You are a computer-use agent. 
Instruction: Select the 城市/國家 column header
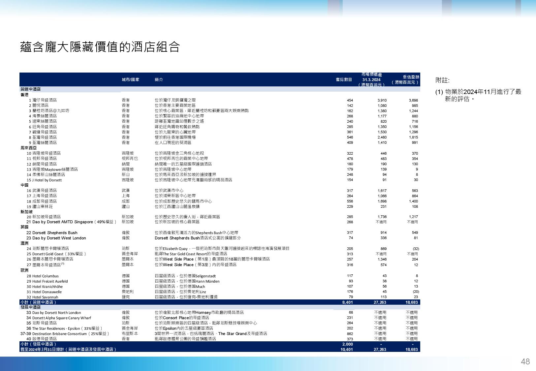[130, 80]
